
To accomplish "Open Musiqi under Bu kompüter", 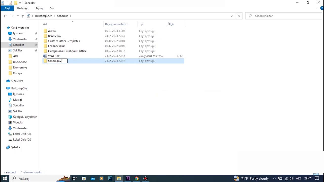I will 17,100.
